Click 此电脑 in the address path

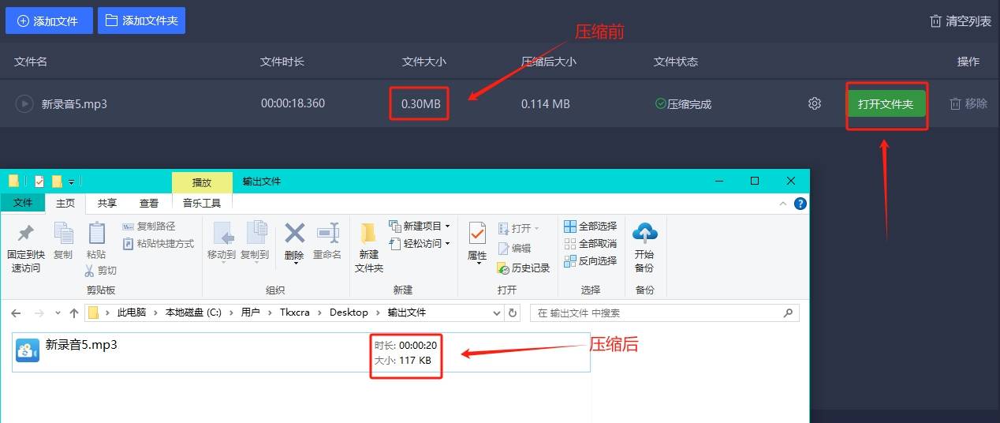(132, 313)
